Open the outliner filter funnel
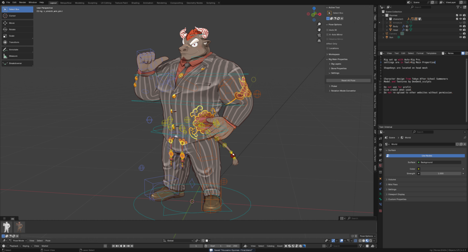 click(x=458, y=7)
